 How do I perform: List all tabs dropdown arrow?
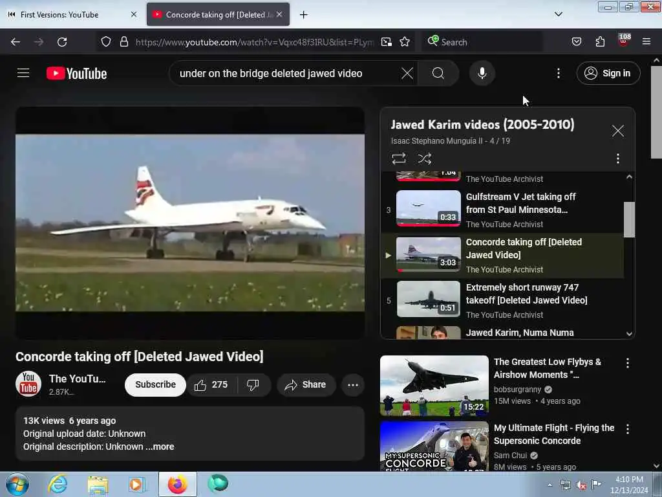click(x=558, y=14)
